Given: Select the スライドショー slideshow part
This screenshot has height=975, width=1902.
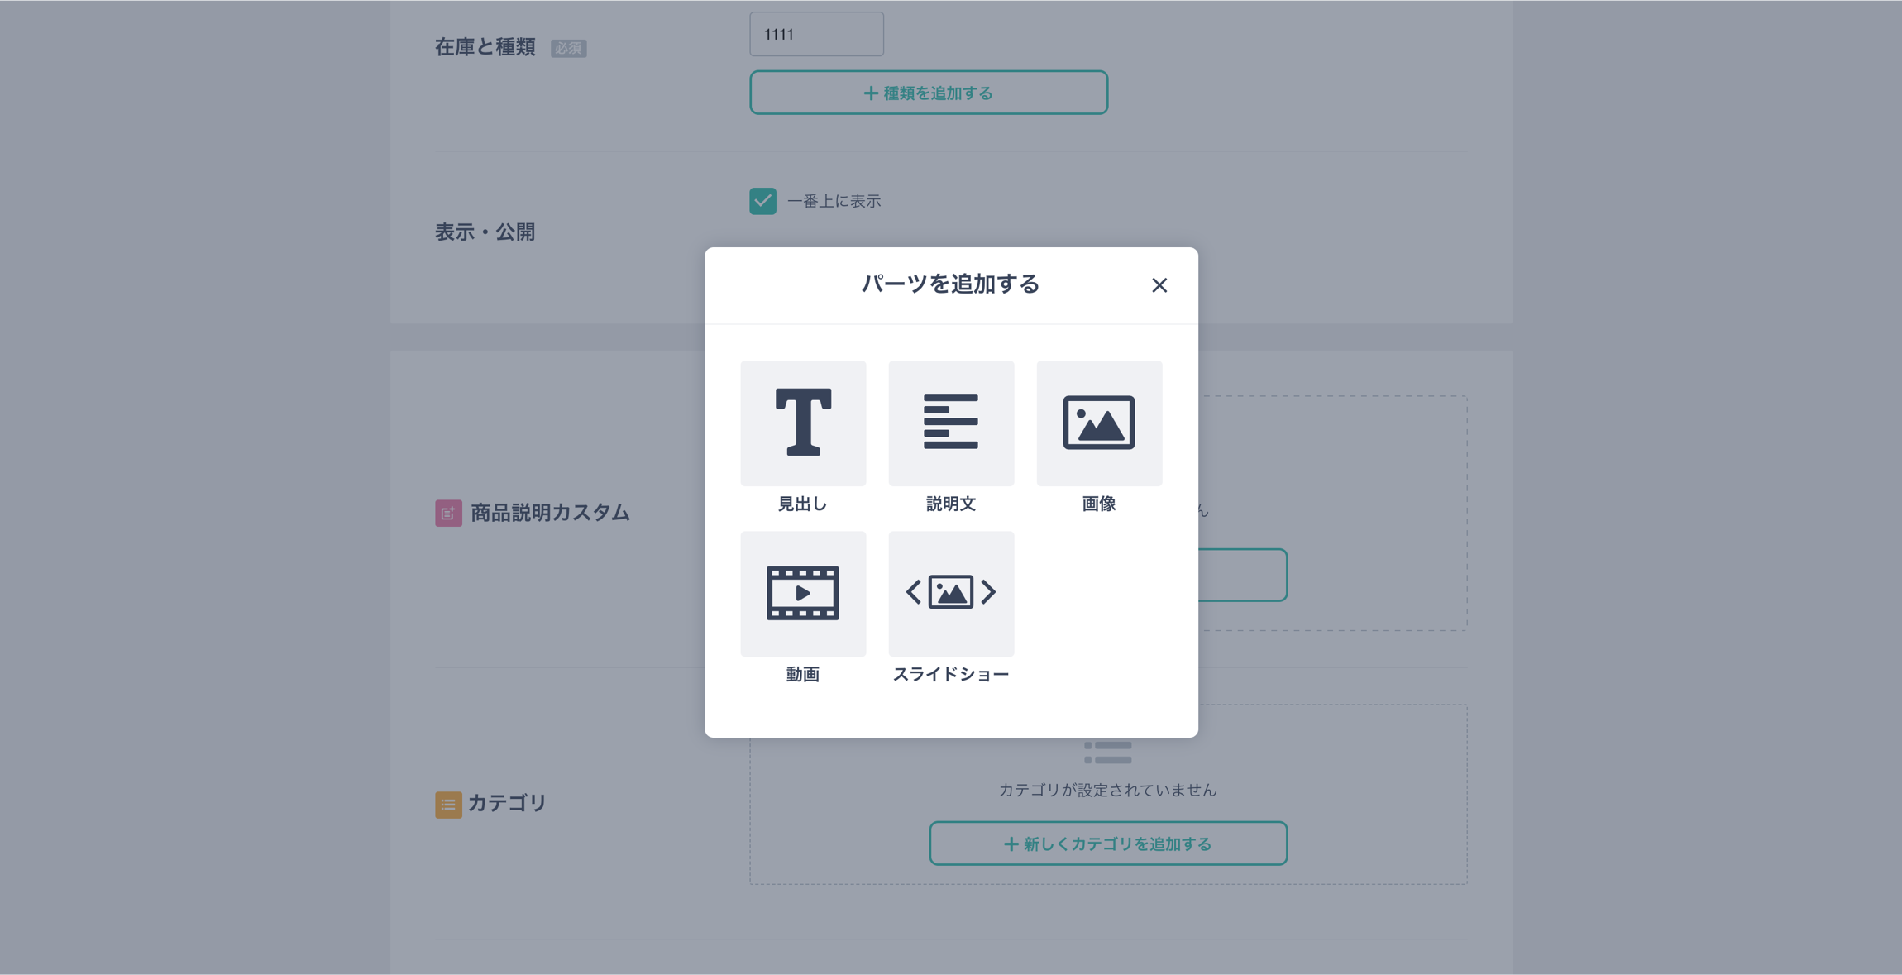Looking at the screenshot, I should point(951,593).
